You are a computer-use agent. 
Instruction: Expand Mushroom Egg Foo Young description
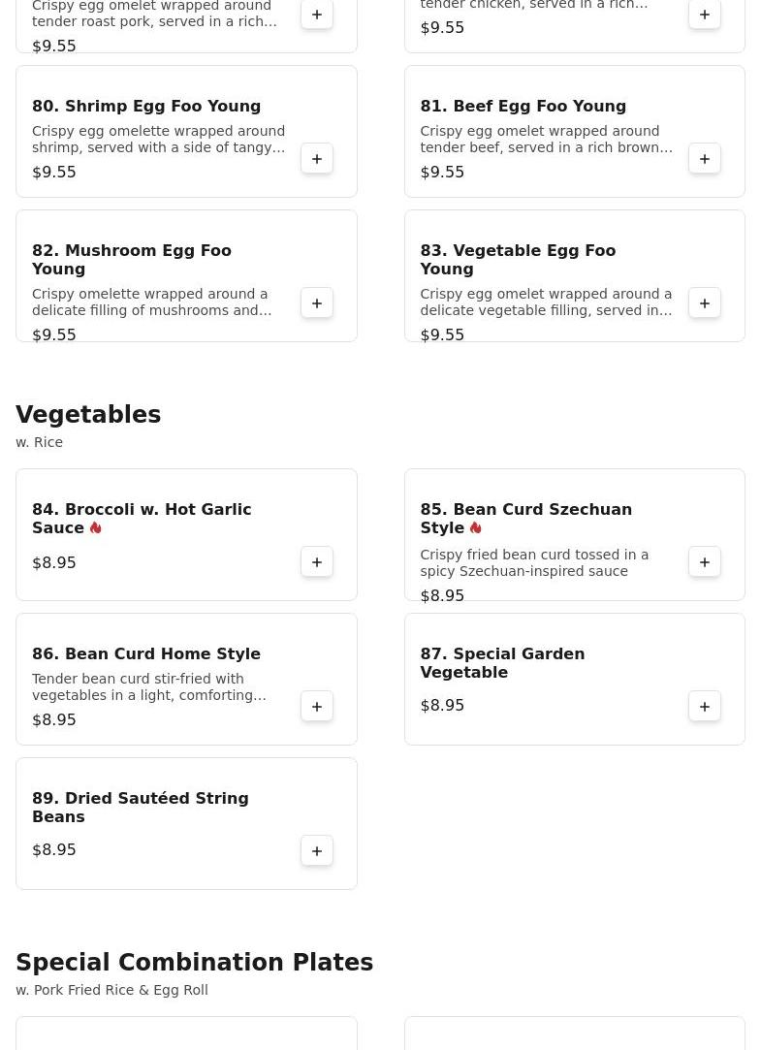click(152, 302)
